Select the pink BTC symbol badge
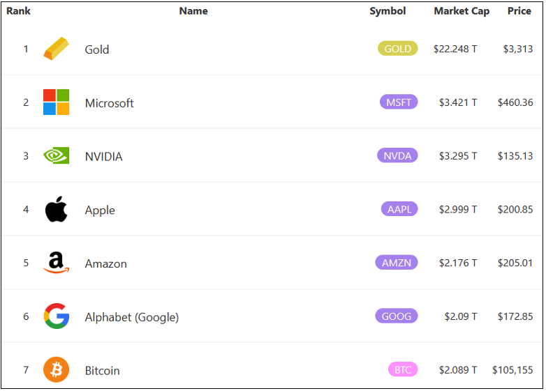The width and height of the screenshot is (546, 391). pyautogui.click(x=403, y=370)
